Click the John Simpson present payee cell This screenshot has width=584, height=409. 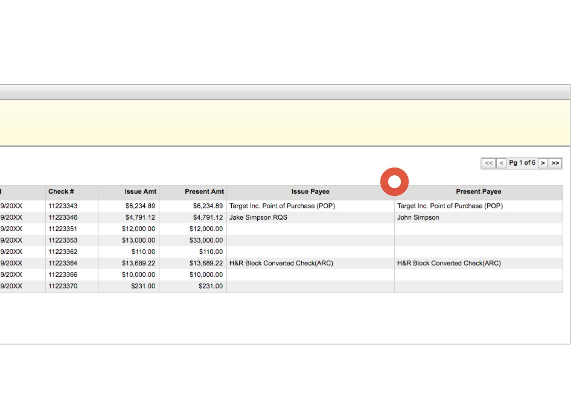[x=418, y=217]
